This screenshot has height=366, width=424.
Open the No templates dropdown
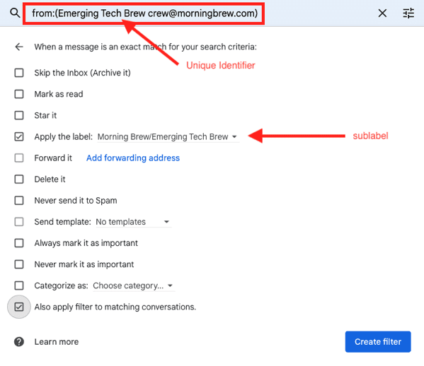click(134, 222)
